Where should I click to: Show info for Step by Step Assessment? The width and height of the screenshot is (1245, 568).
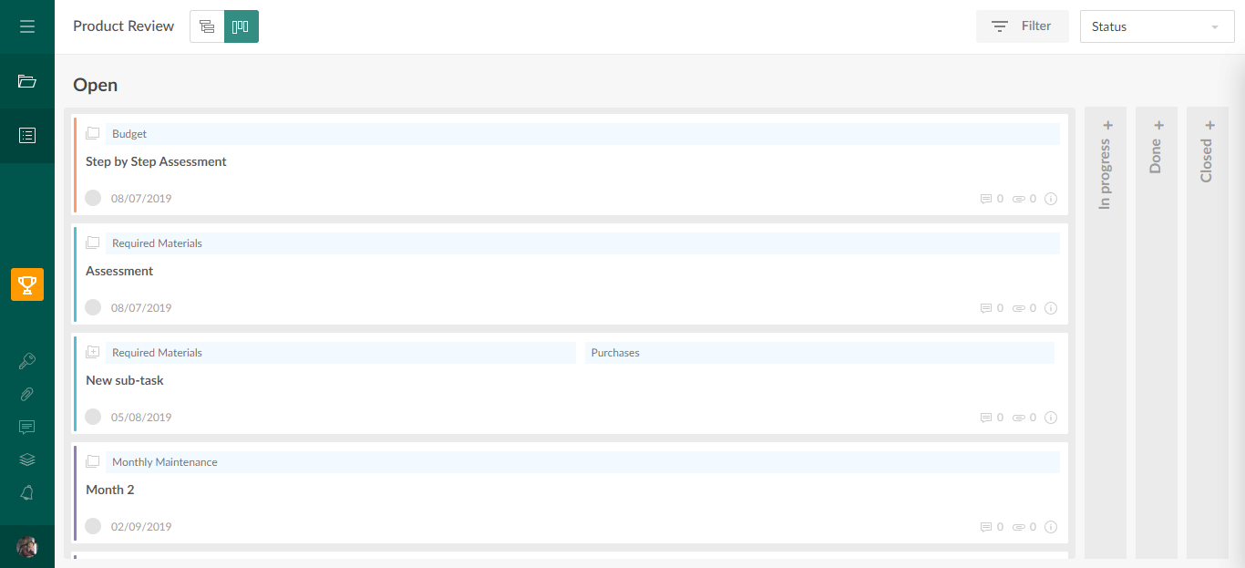(x=1051, y=199)
